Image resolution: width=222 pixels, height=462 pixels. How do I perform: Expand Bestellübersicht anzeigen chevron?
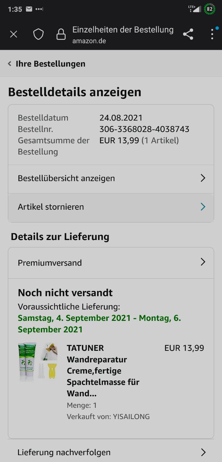pos(203,178)
